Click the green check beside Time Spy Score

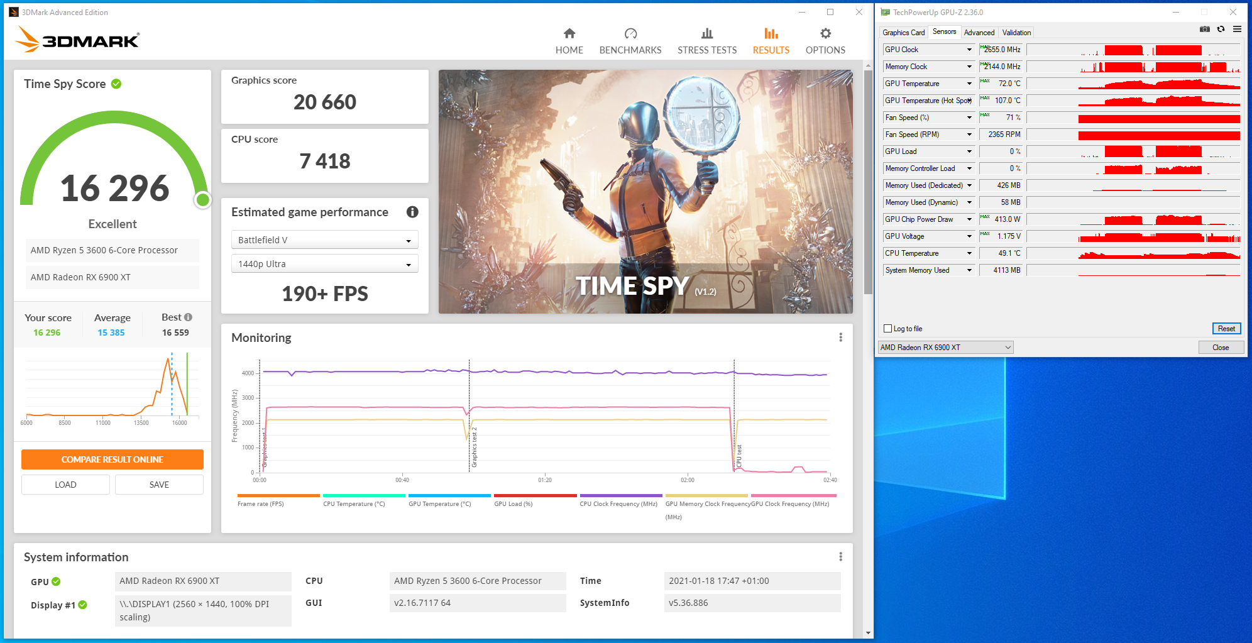pos(116,84)
